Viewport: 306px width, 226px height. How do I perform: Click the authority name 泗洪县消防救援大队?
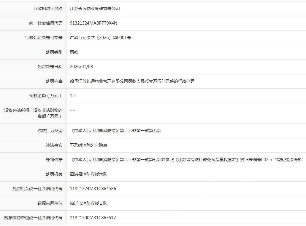(x=88, y=174)
